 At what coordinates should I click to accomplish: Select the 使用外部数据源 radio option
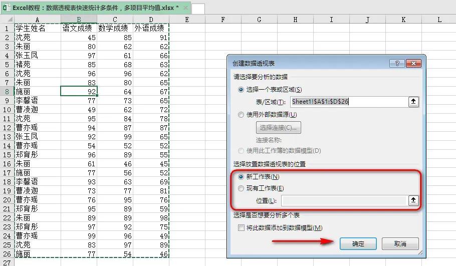click(x=241, y=115)
